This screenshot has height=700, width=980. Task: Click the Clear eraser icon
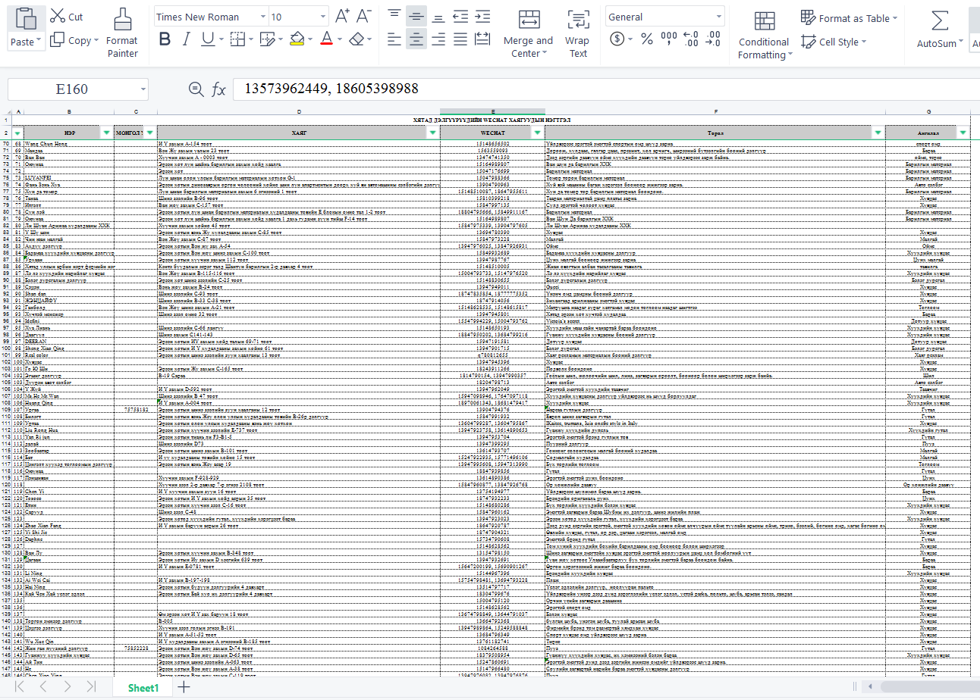click(x=357, y=39)
